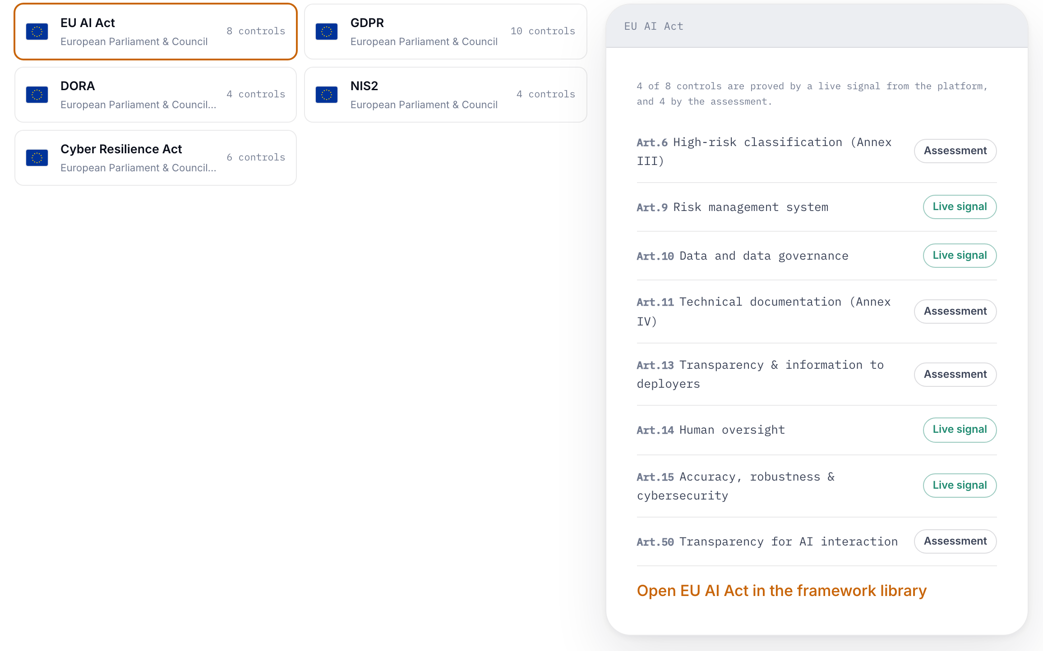Click the '4 controls' count on DORA card
Screen dimensions: 1043x651
pos(256,94)
